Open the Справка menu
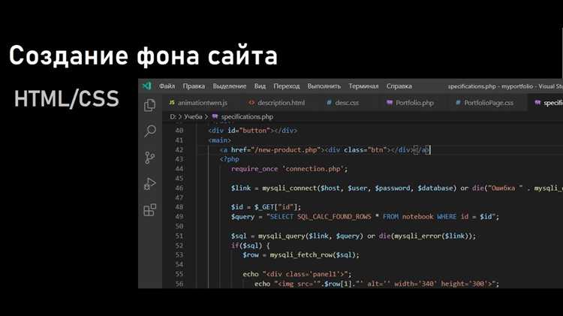 [x=399, y=86]
